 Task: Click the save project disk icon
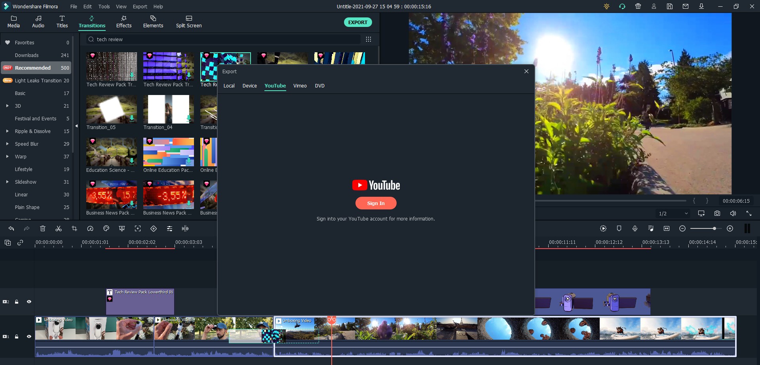point(670,6)
